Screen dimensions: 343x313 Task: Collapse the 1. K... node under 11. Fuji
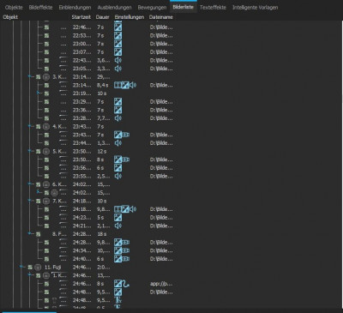pos(29,275)
